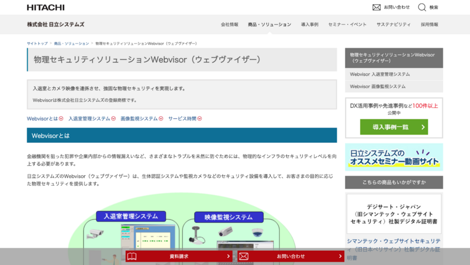470x265 pixels.
Task: Click 入退室管理システム label in diagram
Action: click(131, 216)
